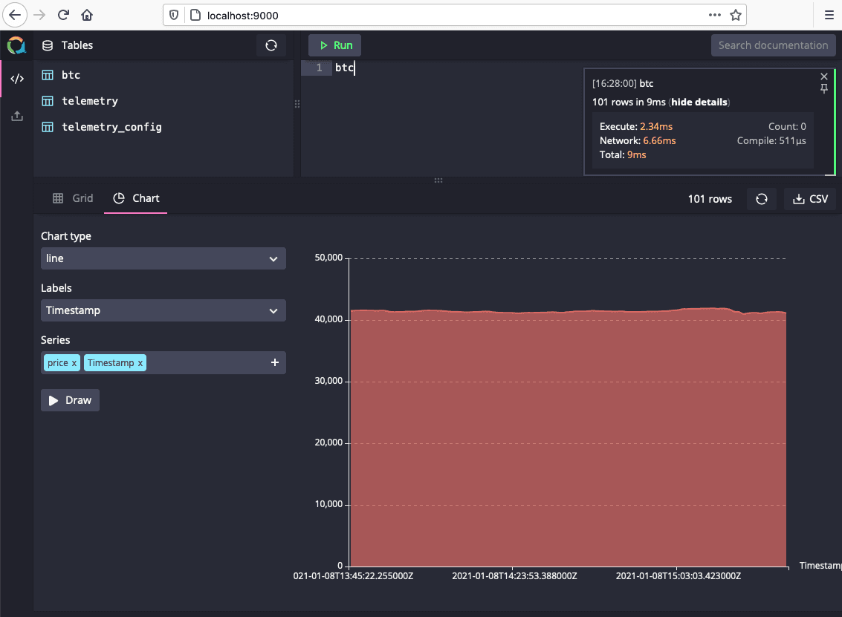Open the code console sidebar icon
Screen dimensions: 842x617
pyautogui.click(x=16, y=79)
